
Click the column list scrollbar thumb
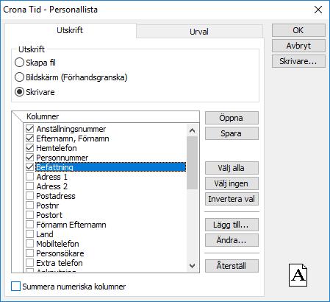[193, 163]
